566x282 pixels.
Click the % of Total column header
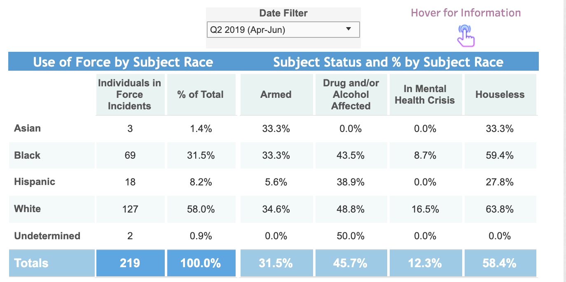(201, 95)
